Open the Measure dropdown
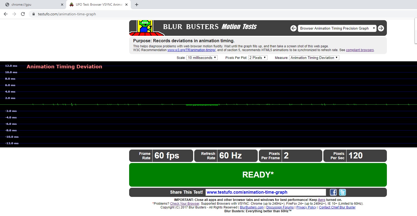The height and width of the screenshot is (216, 417). (x=314, y=58)
